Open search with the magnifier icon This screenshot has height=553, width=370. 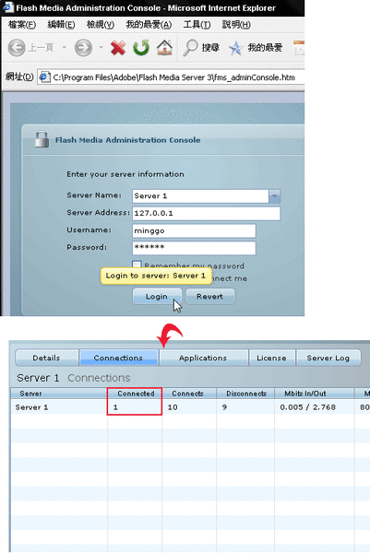(x=190, y=48)
